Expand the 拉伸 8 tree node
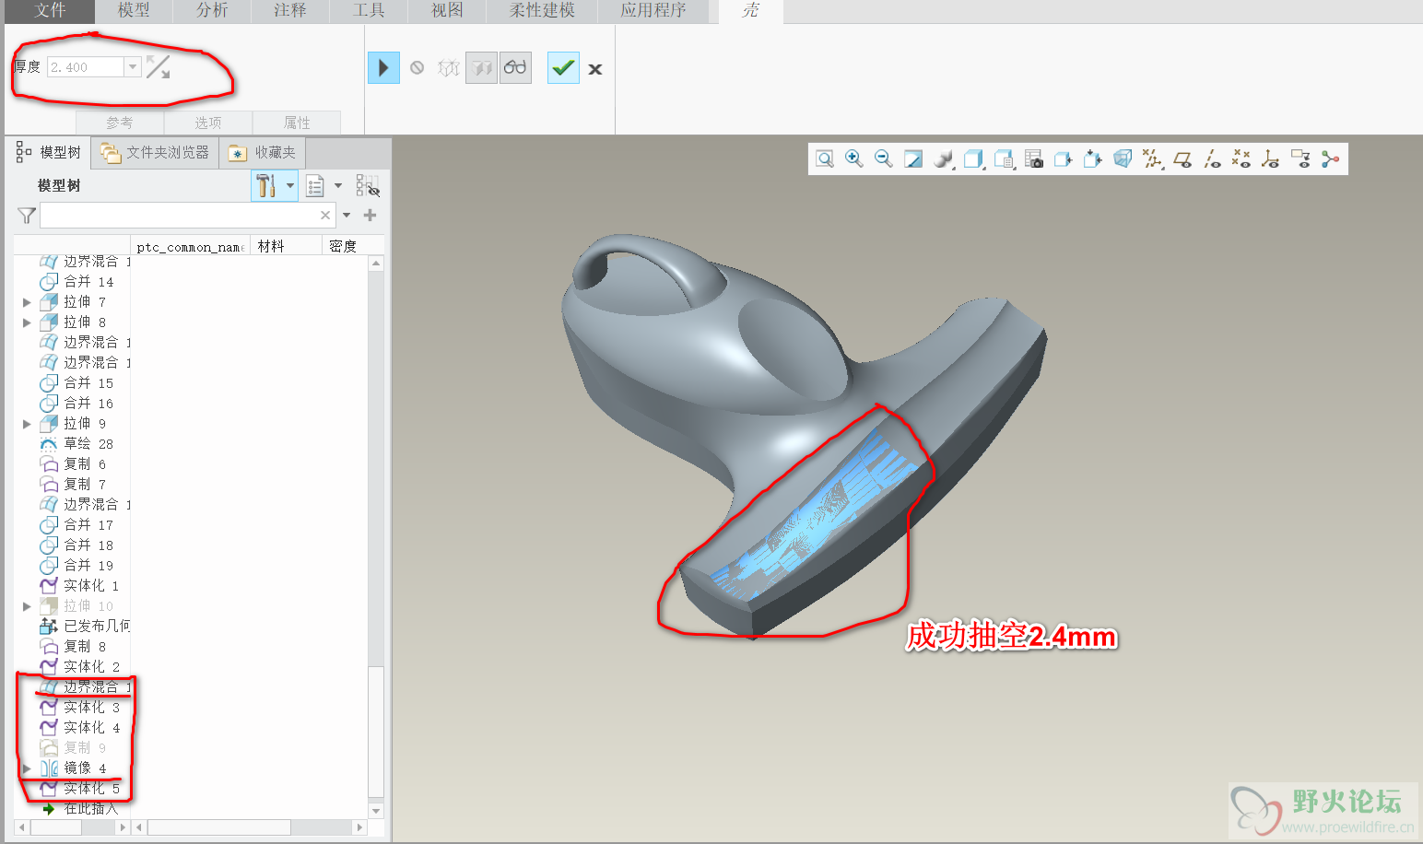 [x=27, y=322]
